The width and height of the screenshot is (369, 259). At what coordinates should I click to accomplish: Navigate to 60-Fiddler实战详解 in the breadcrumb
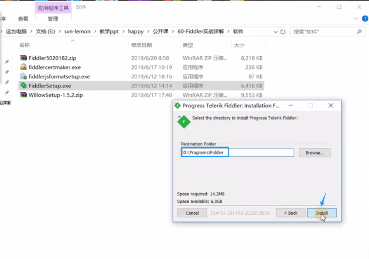200,31
